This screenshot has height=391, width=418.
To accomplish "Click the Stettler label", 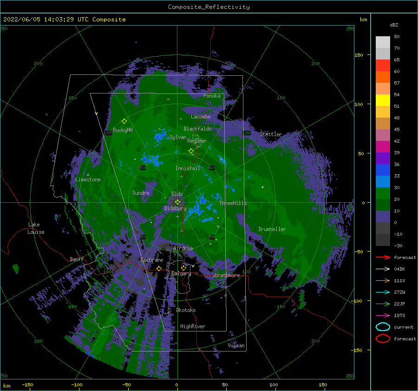I will [x=271, y=134].
